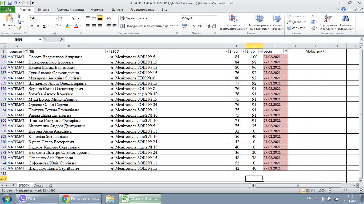Toggle Wrap Text option

point(134,18)
